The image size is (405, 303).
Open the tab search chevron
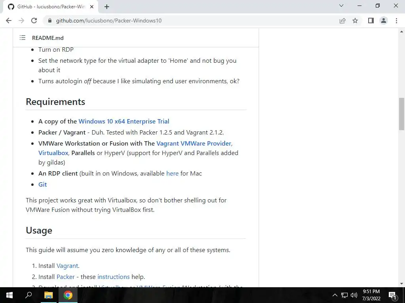pos(341,6)
